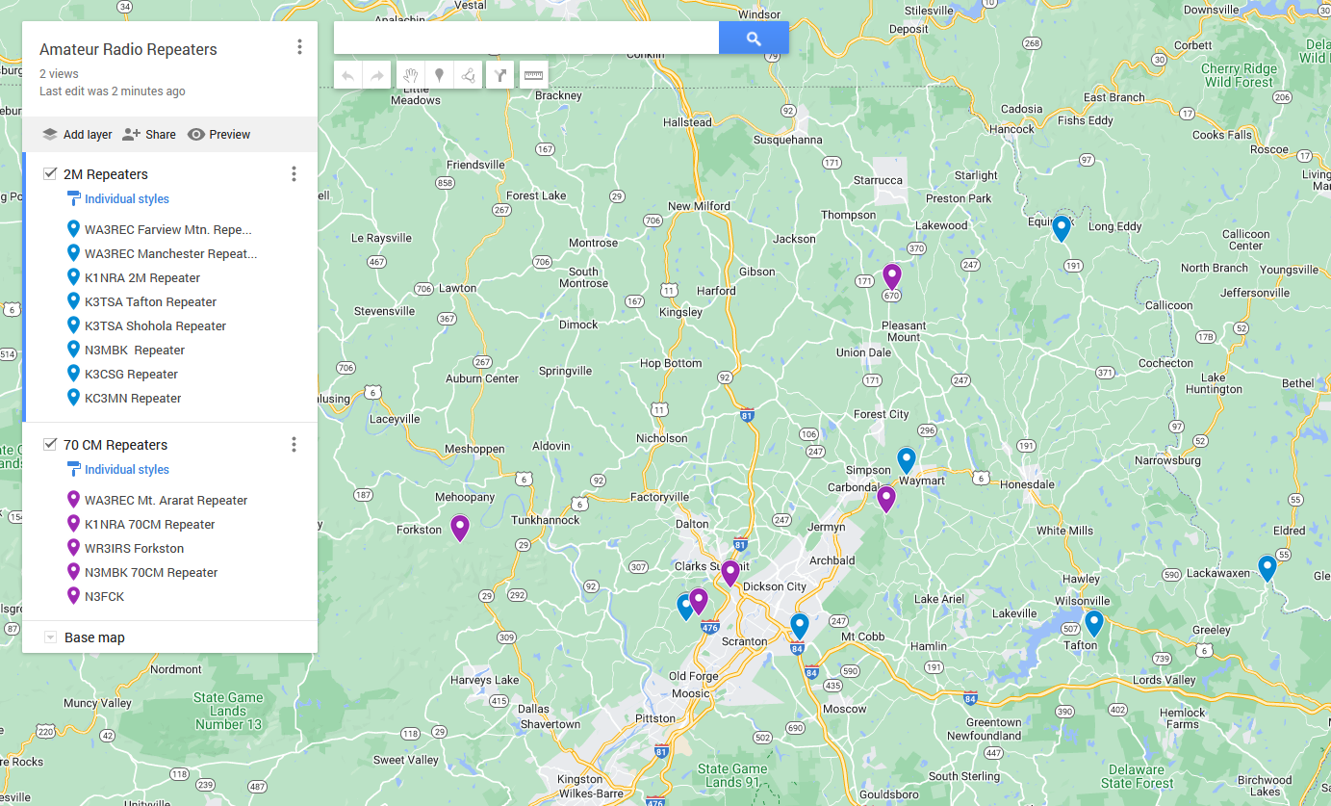This screenshot has width=1331, height=806.
Task: Click Add layer
Action: (x=77, y=135)
